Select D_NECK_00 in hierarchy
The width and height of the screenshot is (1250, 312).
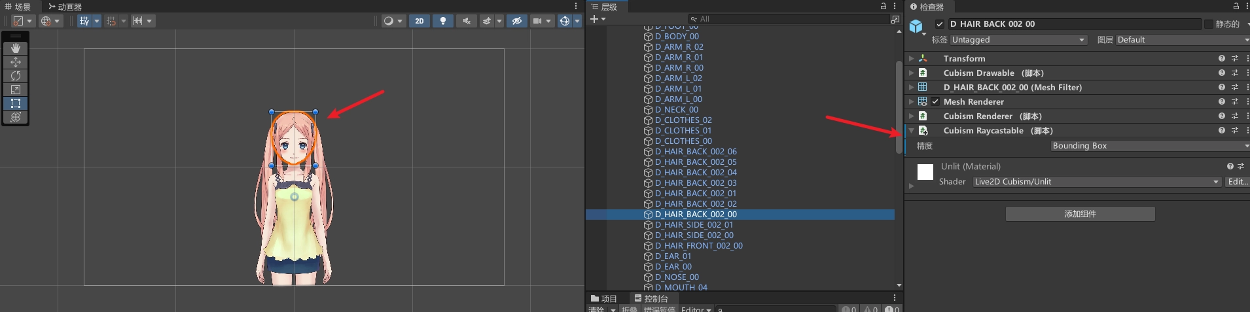pyautogui.click(x=676, y=110)
